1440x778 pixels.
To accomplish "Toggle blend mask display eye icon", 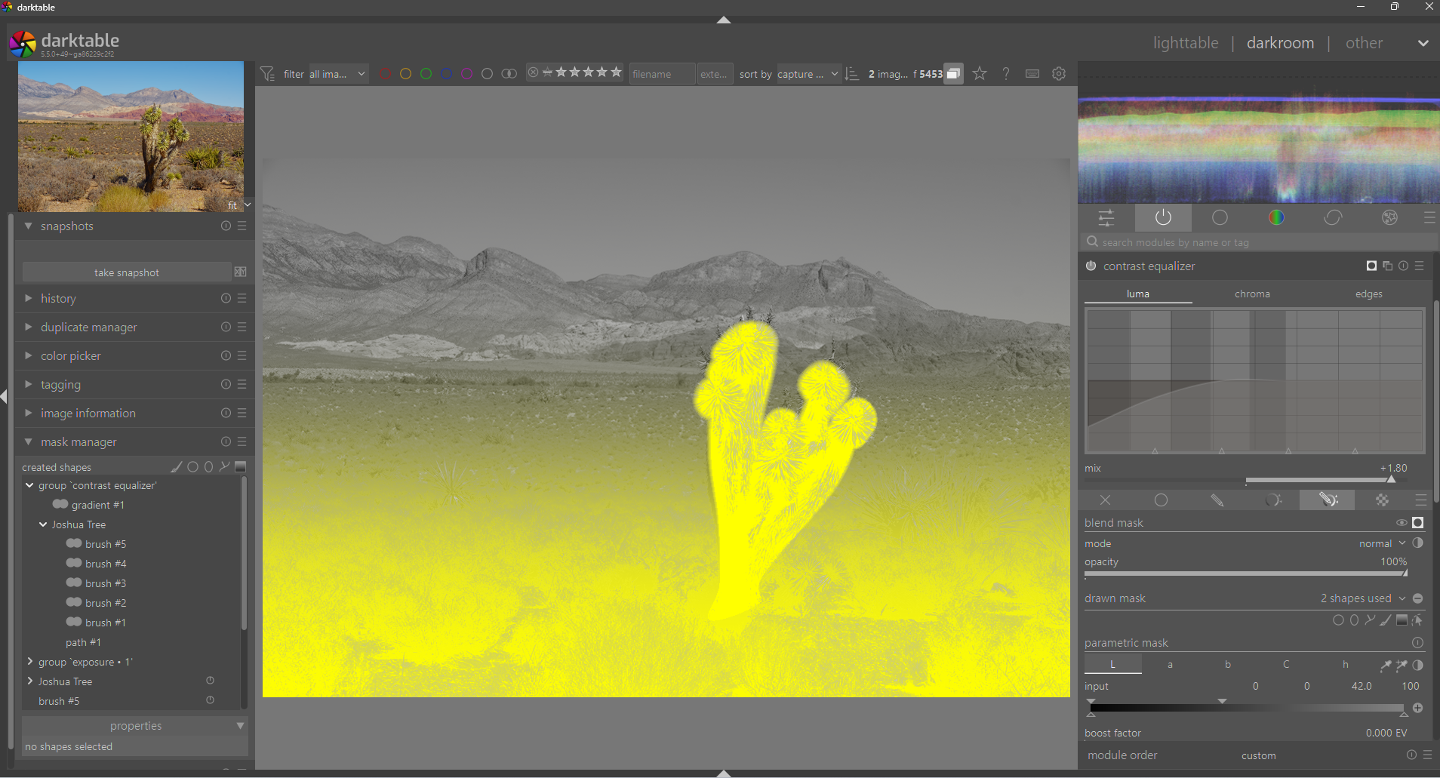I will [x=1401, y=523].
